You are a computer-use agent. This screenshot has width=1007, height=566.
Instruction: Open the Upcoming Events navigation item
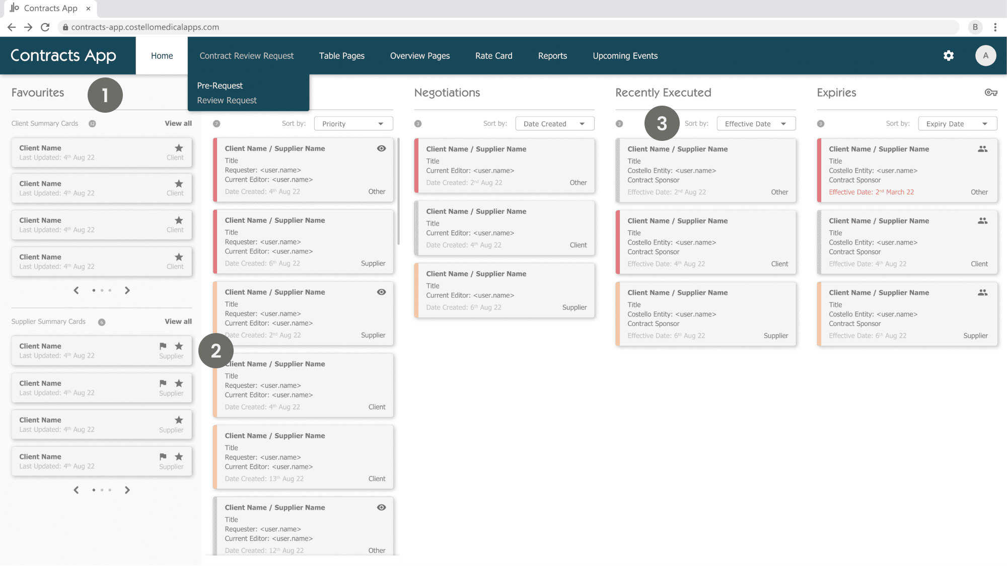click(625, 56)
